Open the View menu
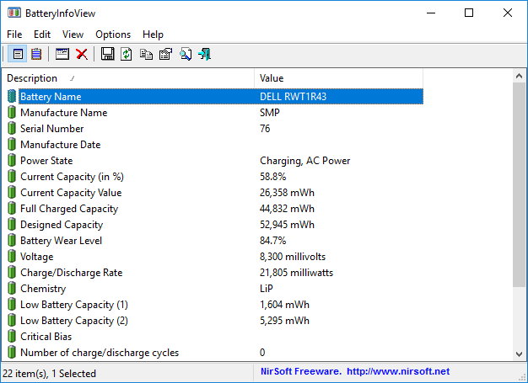 point(73,35)
